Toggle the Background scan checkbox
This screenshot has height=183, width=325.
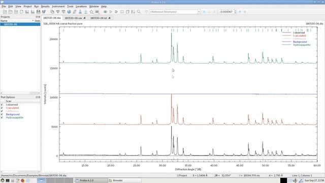click(x=2, y=114)
